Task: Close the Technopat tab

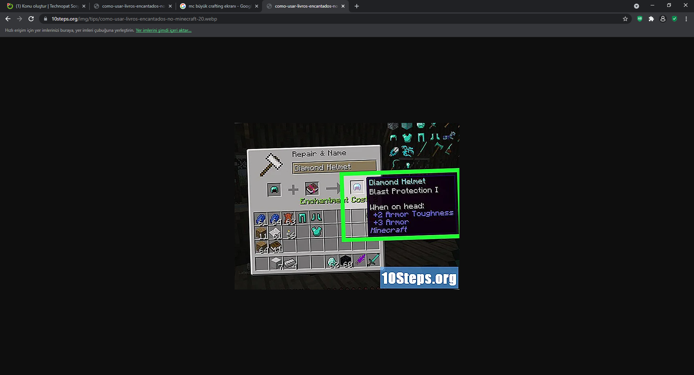Action: (x=84, y=6)
